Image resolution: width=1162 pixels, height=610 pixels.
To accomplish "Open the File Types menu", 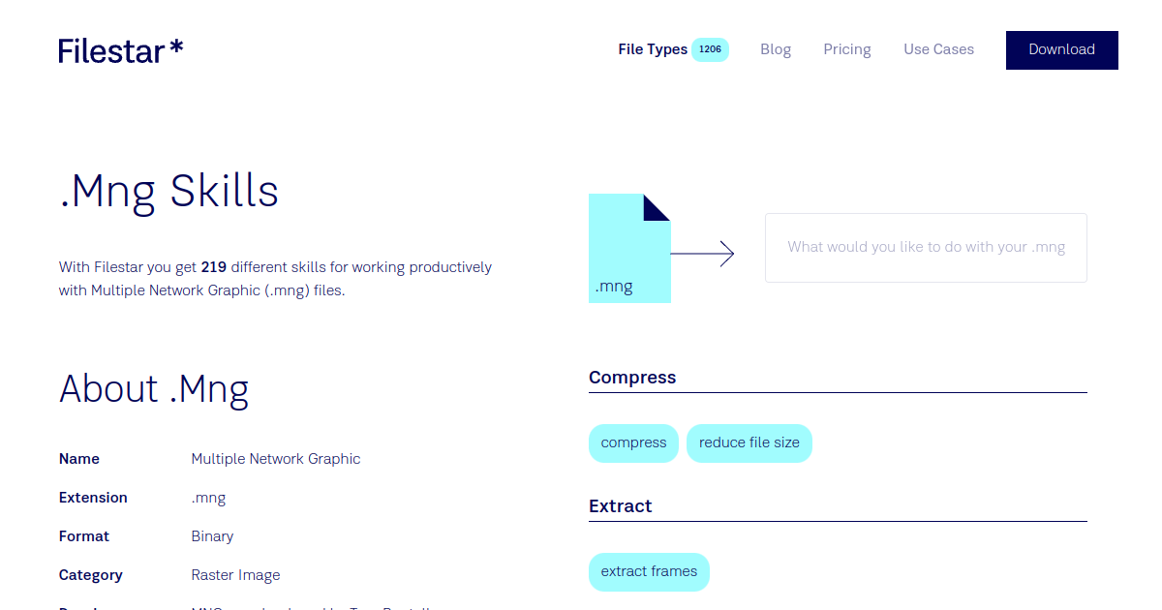I will click(x=652, y=48).
